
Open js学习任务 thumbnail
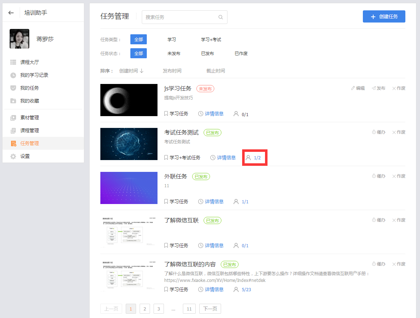(129, 100)
